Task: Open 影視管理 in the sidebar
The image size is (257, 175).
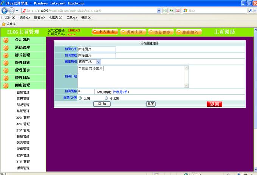Action: pyautogui.click(x=23, y=99)
